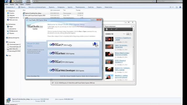Click the Explorer forward navigation arrow
This screenshot has height=105, width=187.
[9, 1]
